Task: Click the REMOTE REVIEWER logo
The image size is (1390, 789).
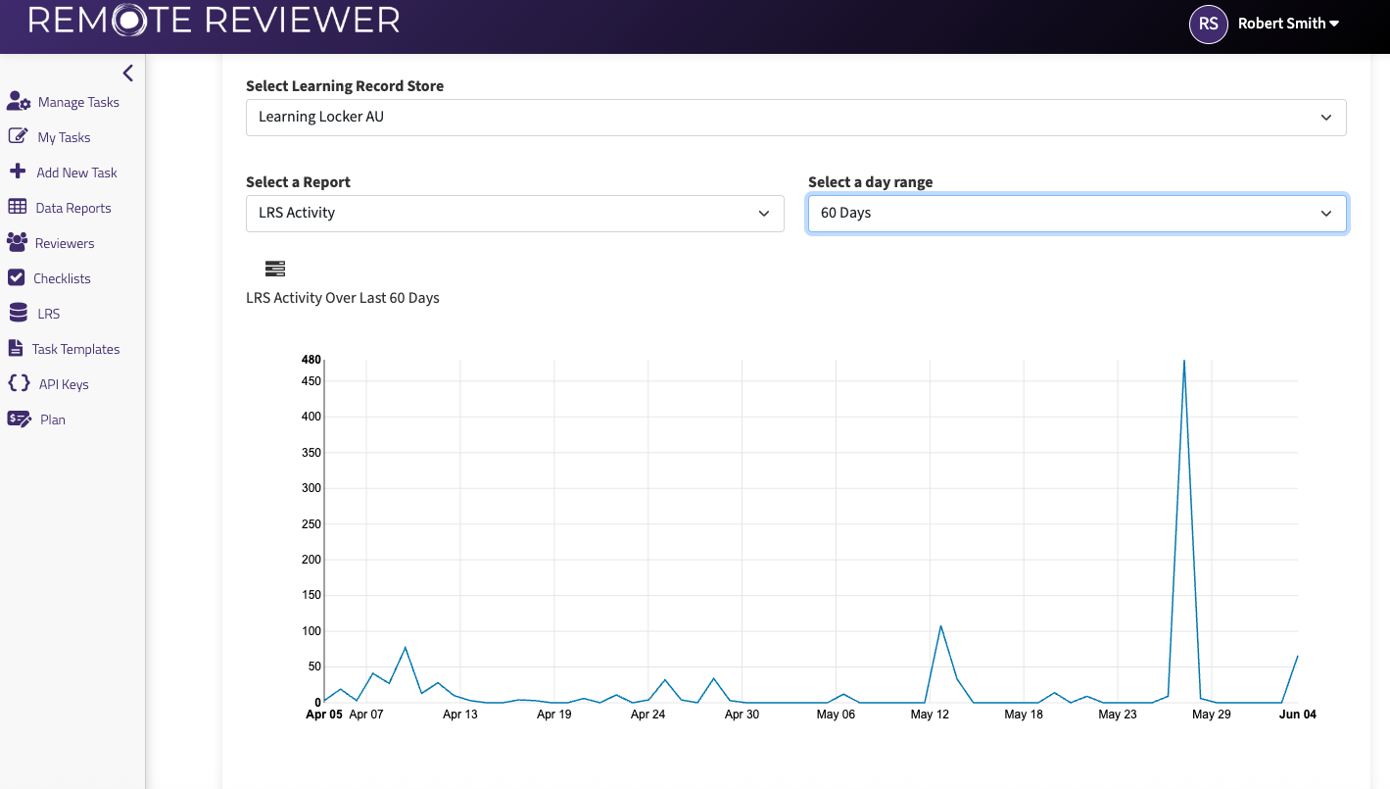Action: pos(212,20)
